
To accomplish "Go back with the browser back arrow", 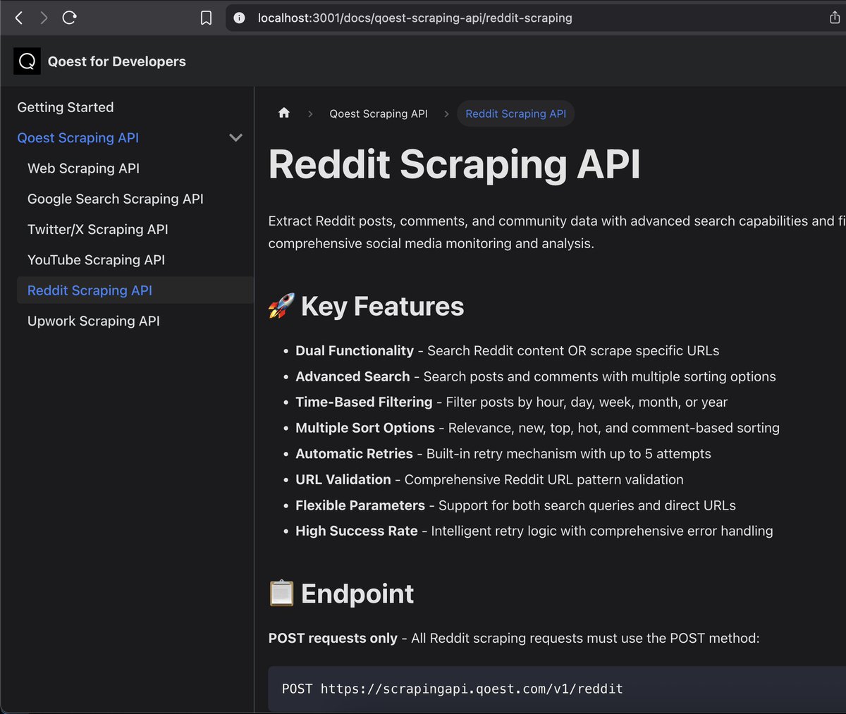I will tap(19, 18).
